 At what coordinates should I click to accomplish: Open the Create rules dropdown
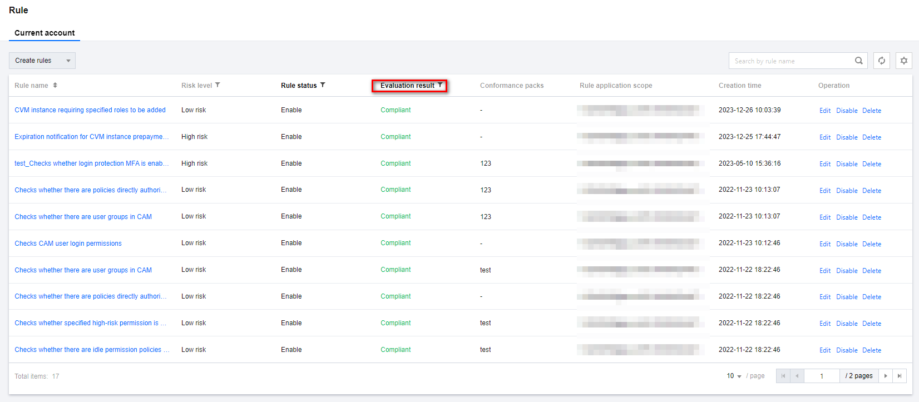(x=42, y=61)
